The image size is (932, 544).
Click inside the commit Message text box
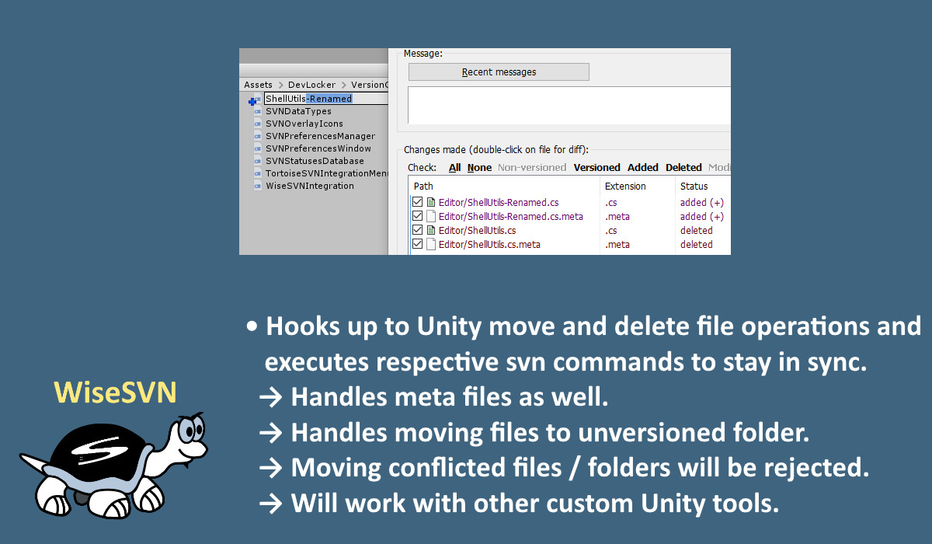569,105
